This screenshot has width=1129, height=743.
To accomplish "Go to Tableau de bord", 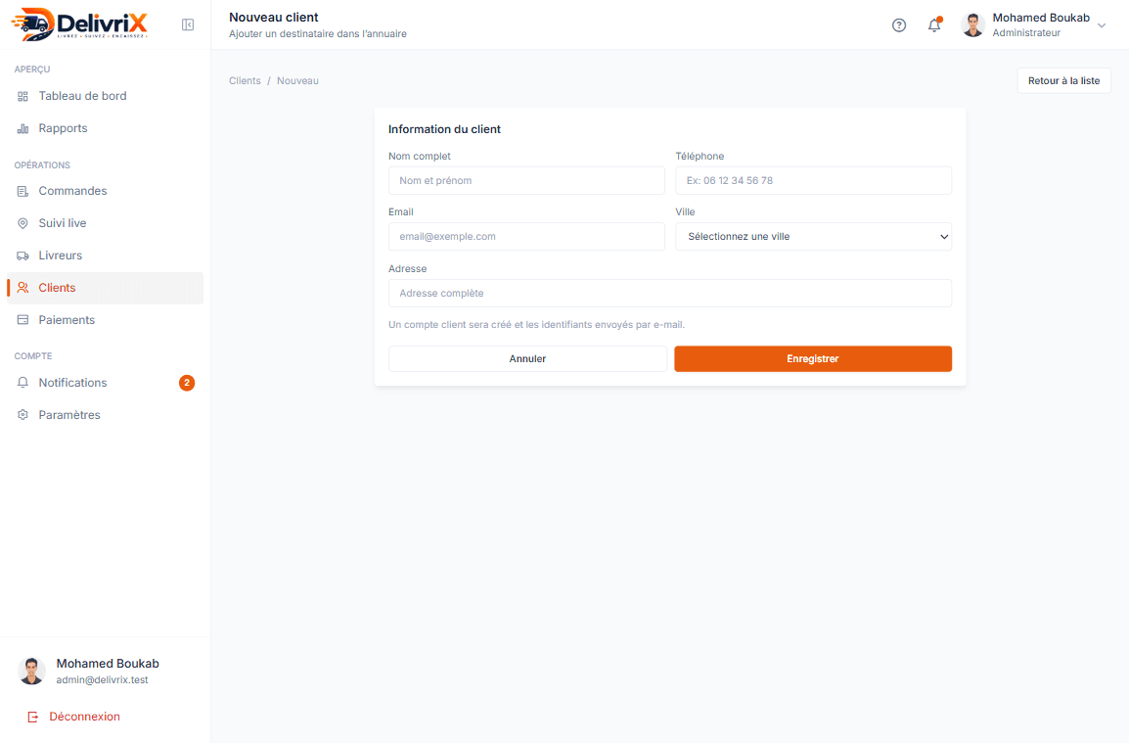I will point(105,96).
